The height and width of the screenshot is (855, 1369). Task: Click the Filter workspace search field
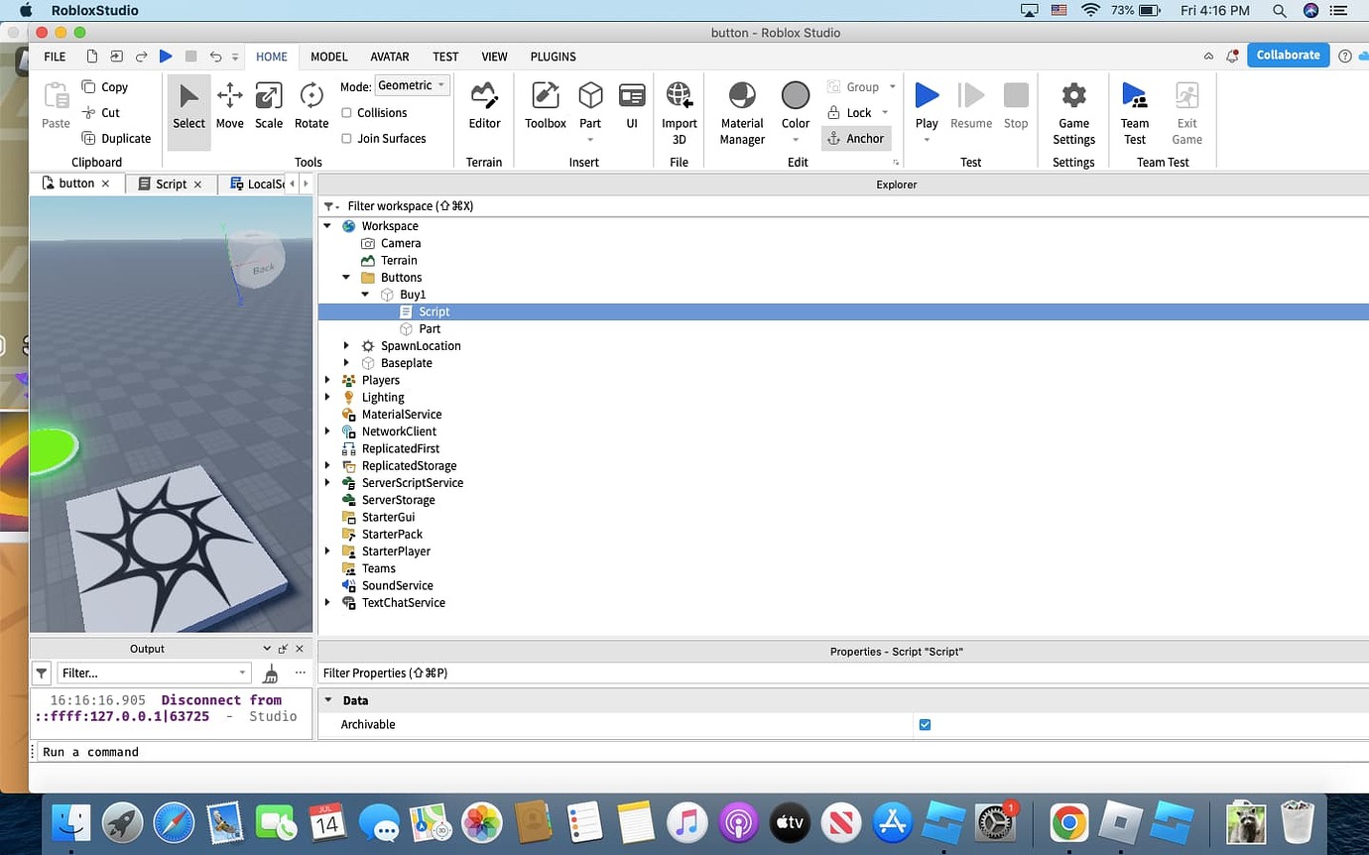point(427,205)
